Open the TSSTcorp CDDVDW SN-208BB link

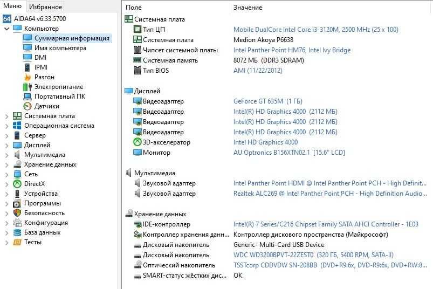(330, 265)
